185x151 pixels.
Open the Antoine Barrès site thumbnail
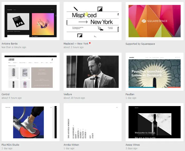click(31, 21)
